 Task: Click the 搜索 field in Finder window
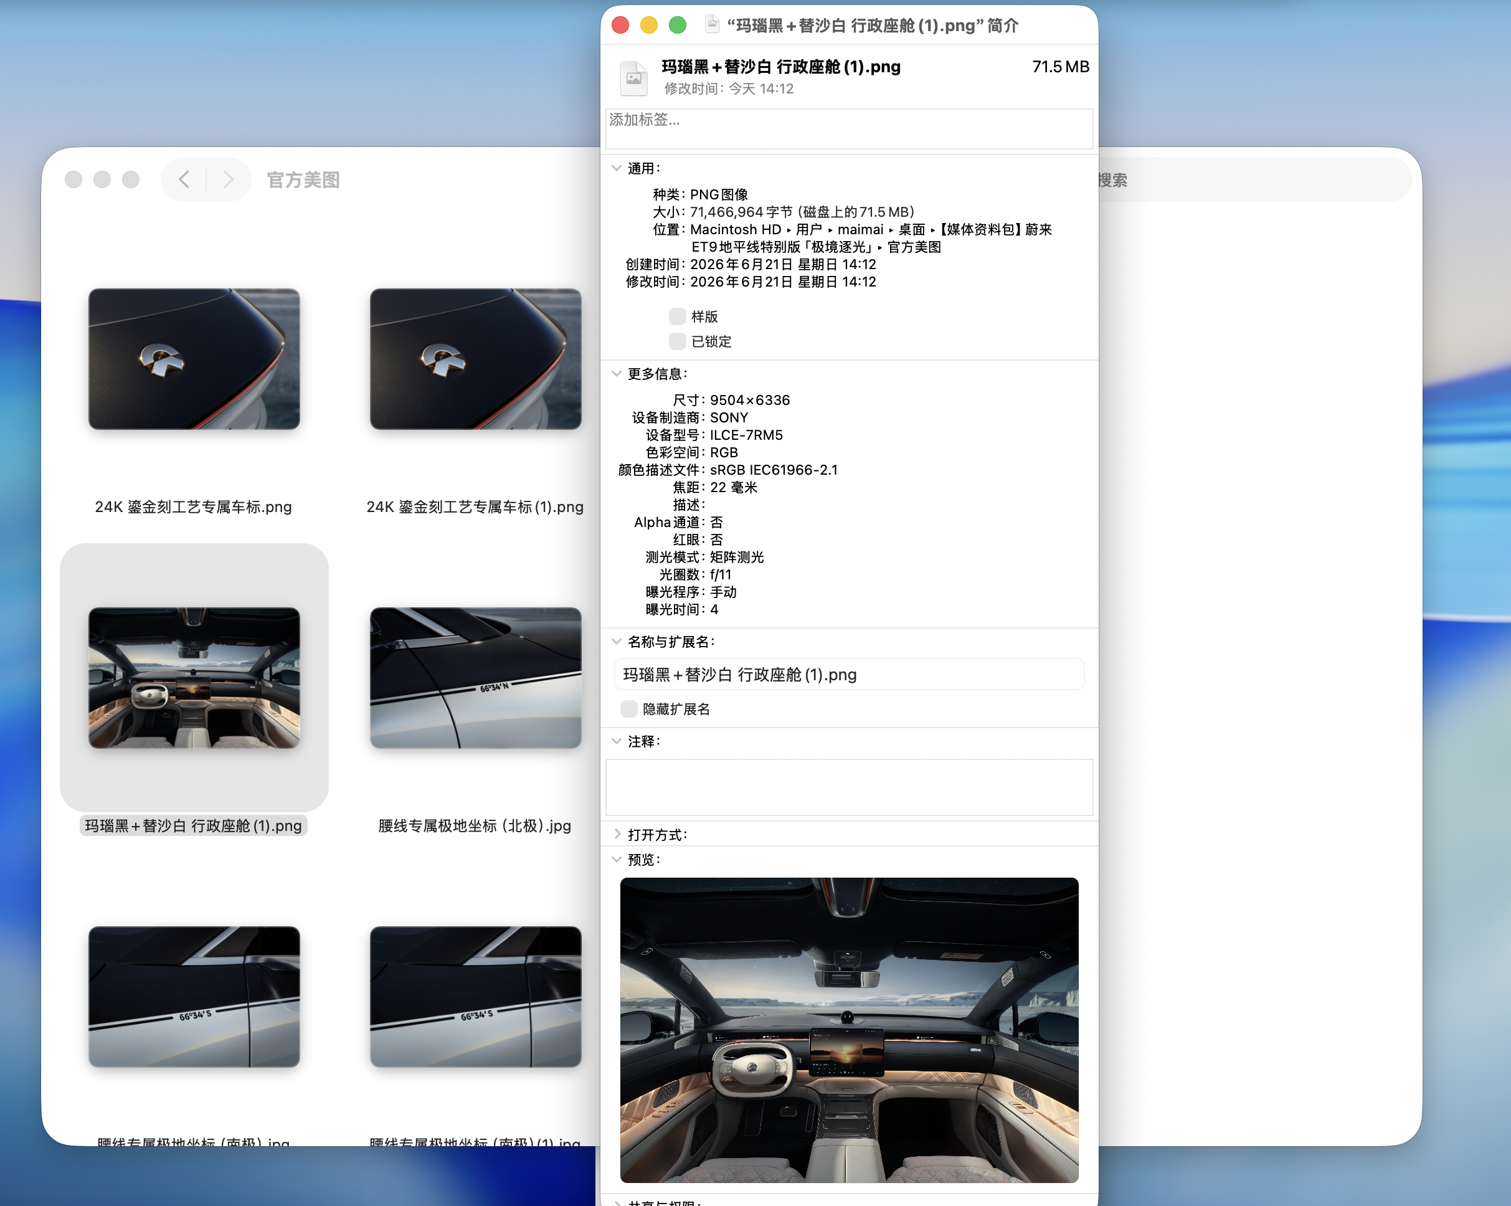click(1253, 180)
